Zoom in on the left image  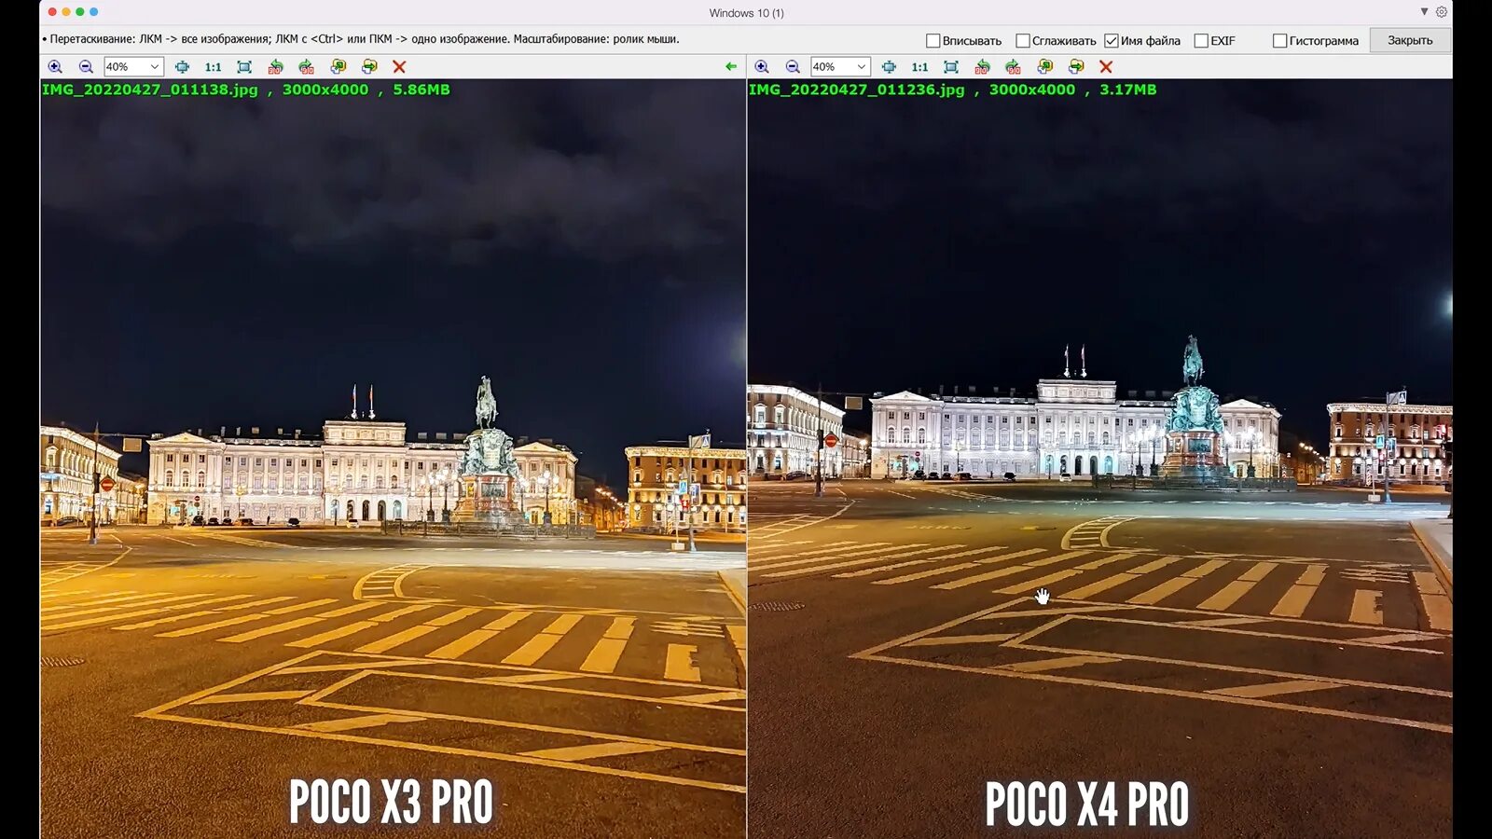pos(55,67)
